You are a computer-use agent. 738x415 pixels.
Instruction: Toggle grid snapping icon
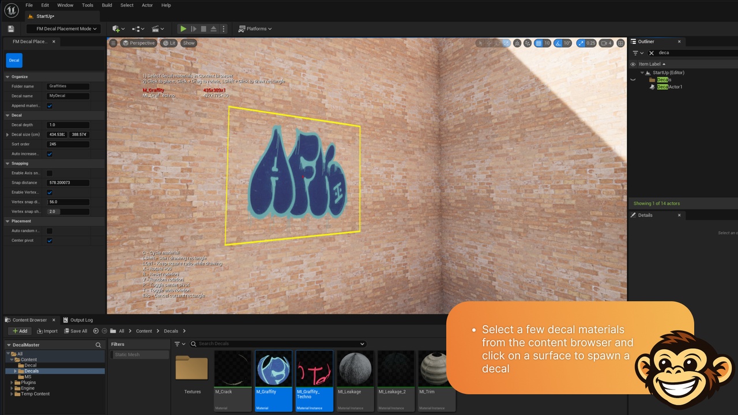pyautogui.click(x=539, y=43)
